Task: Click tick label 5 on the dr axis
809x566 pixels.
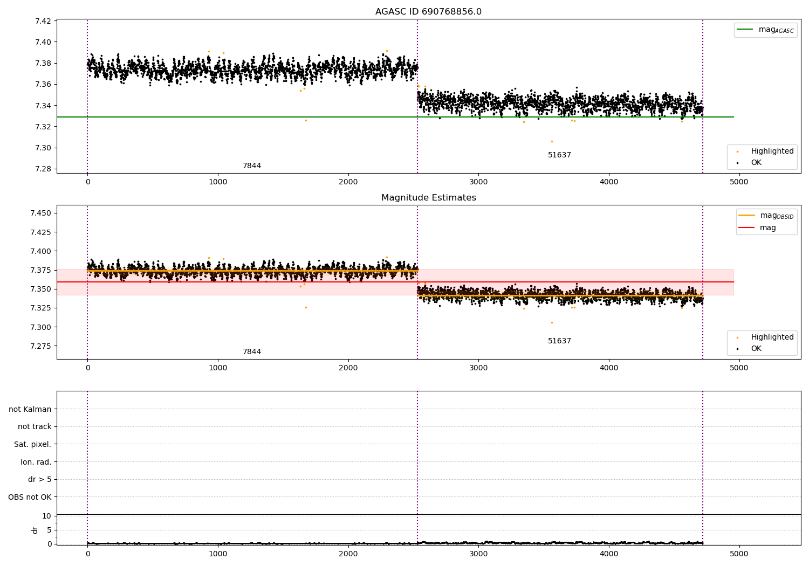Action: pyautogui.click(x=49, y=530)
